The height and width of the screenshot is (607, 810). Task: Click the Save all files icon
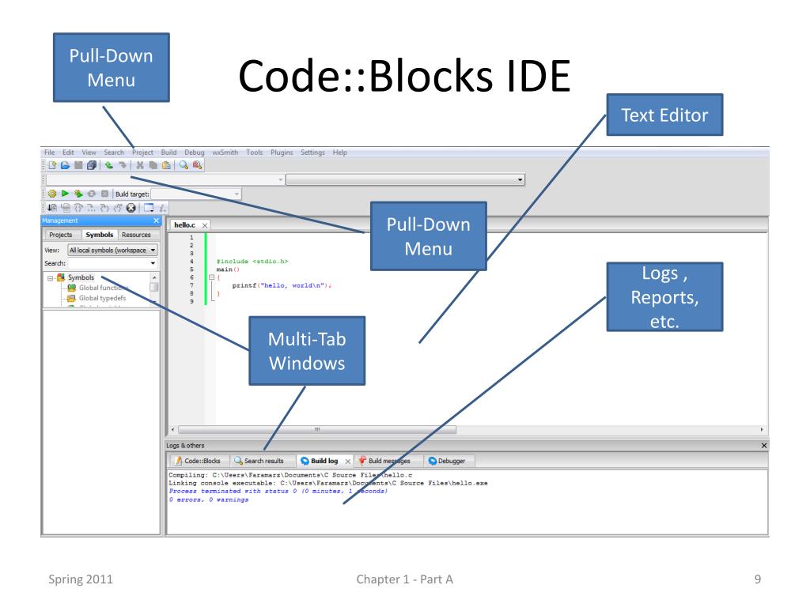tap(92, 165)
